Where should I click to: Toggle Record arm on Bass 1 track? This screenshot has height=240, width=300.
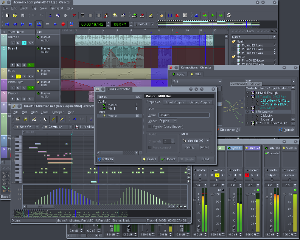(12, 65)
